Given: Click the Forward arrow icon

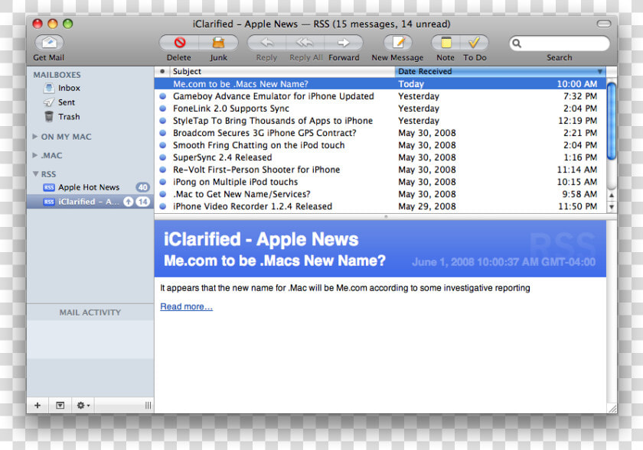Looking at the screenshot, I should [x=344, y=43].
